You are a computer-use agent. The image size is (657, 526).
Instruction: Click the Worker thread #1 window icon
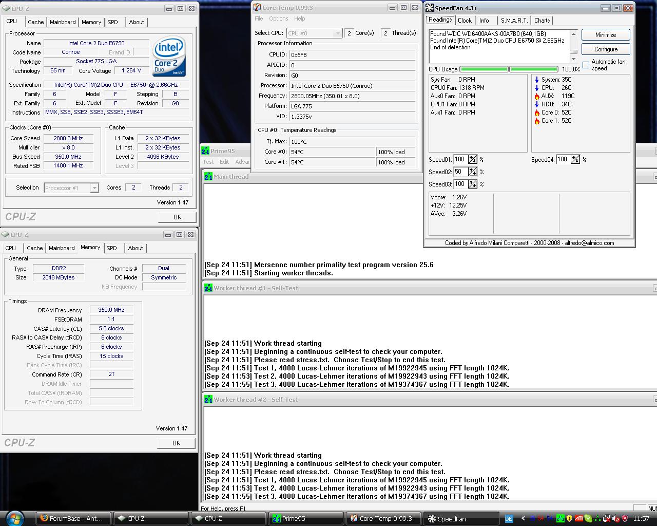208,288
